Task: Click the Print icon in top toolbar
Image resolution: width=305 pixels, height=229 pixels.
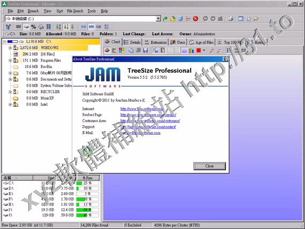Action: click(231, 19)
